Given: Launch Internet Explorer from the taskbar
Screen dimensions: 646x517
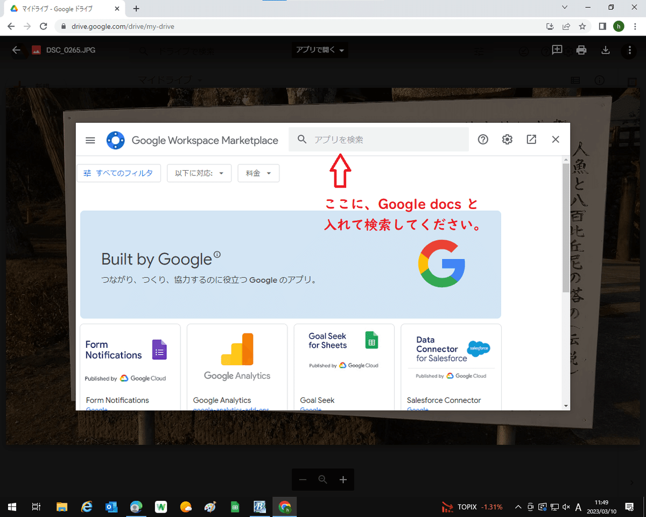Looking at the screenshot, I should click(87, 507).
